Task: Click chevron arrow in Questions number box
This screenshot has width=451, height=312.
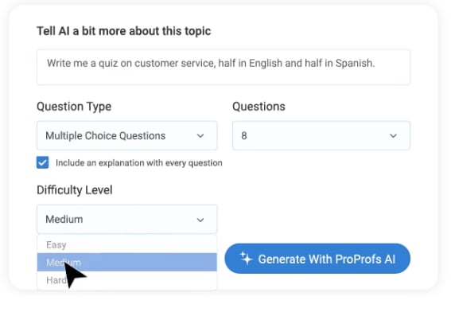Action: 393,136
